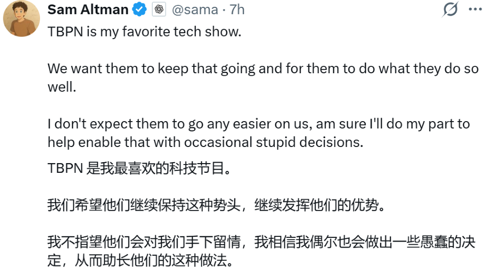
Task: Click the sentence starting "We want them to keep"
Action: 263,69
